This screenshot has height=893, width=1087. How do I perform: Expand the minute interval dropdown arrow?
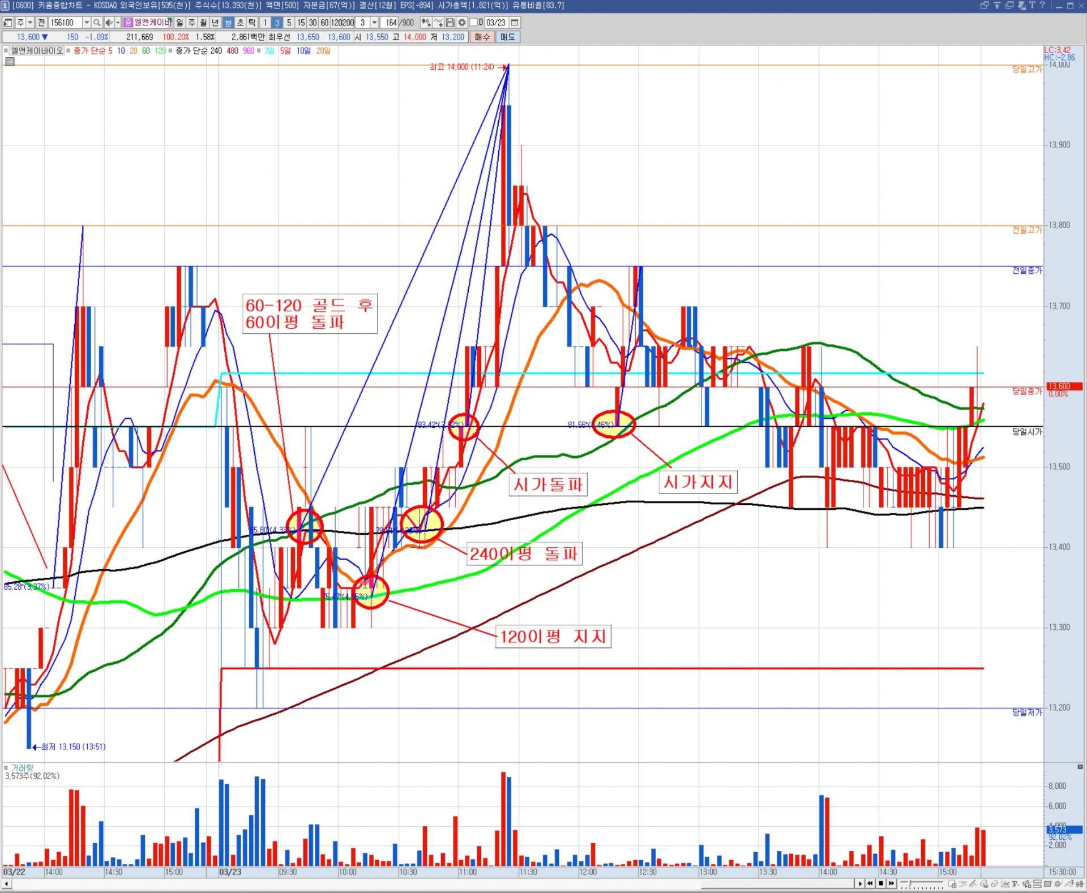tap(374, 23)
